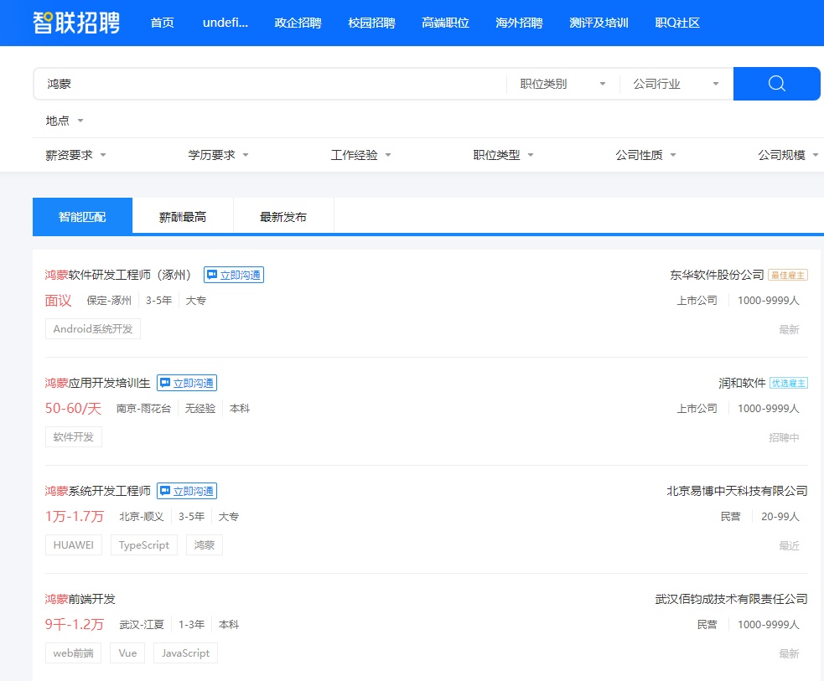Open the 鸿蒙系统开发工程师 job posting

point(98,491)
